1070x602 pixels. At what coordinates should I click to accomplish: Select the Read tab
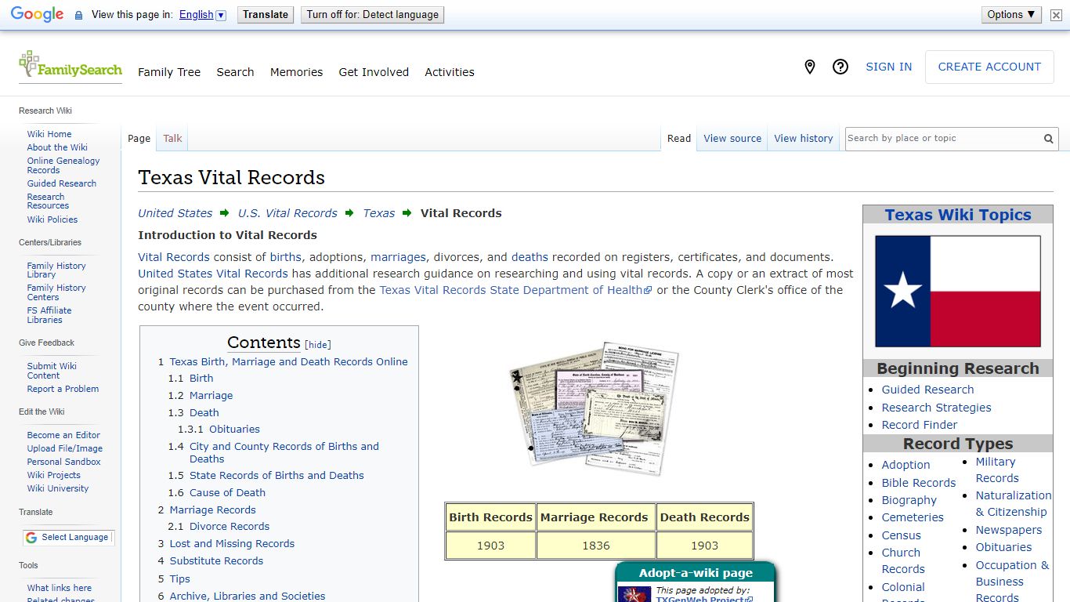click(679, 139)
